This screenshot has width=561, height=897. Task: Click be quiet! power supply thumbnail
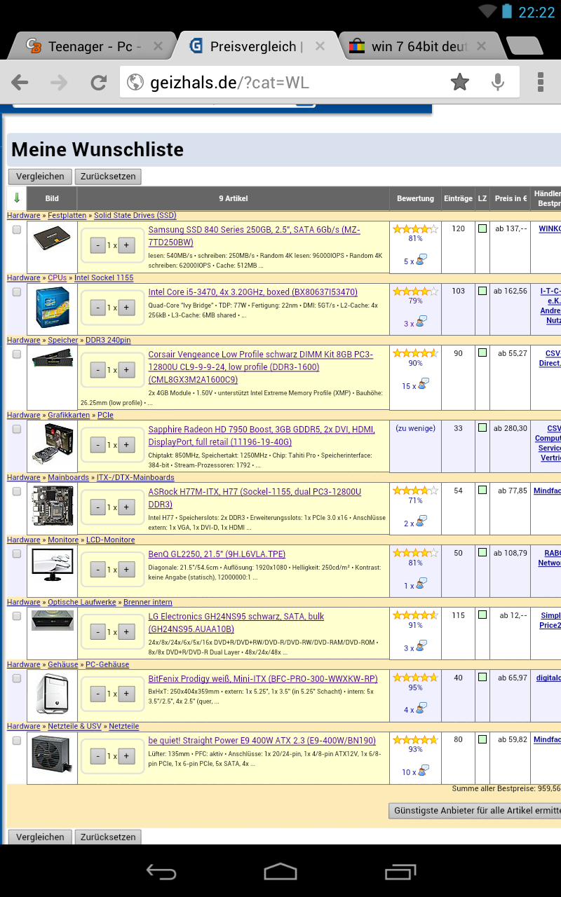point(53,755)
